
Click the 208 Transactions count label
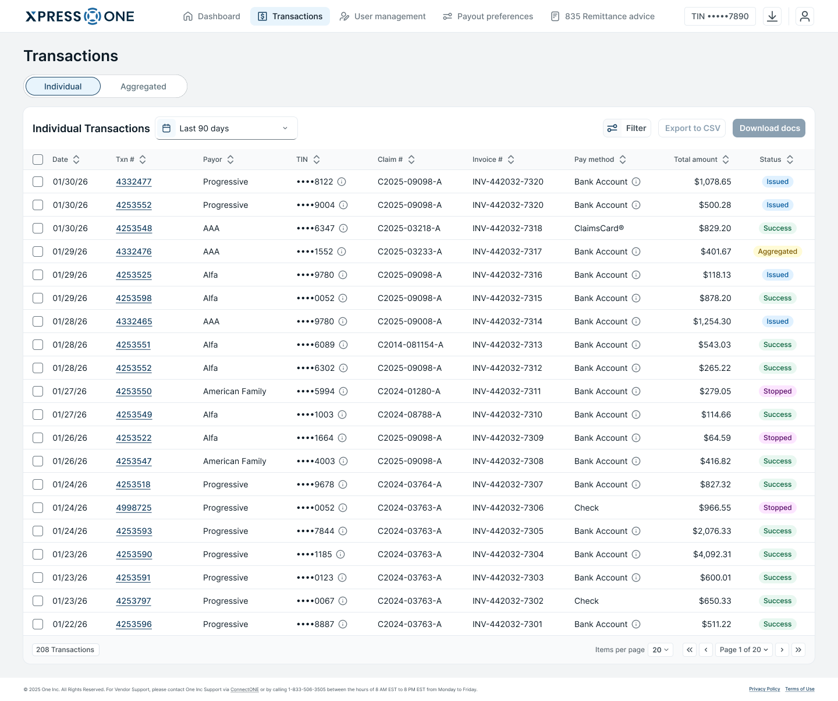click(x=65, y=650)
